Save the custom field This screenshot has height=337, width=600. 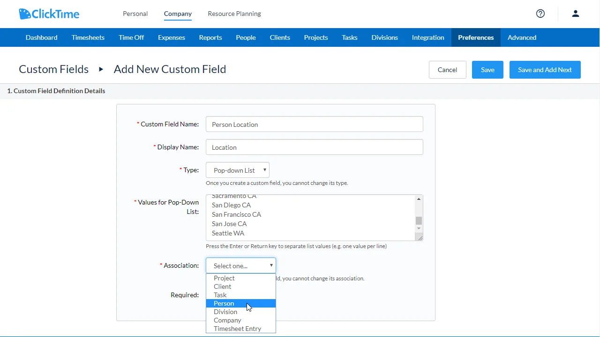[x=487, y=69]
